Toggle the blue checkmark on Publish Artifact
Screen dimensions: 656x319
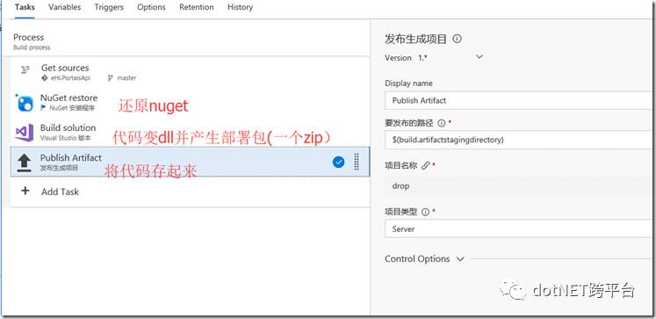338,162
